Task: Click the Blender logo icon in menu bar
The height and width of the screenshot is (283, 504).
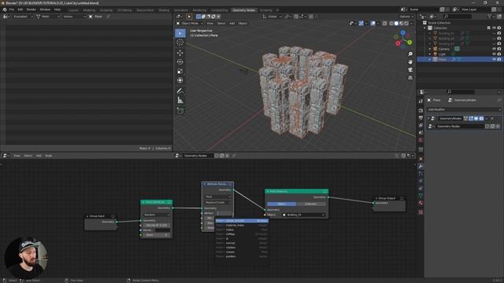Action: click(5, 9)
